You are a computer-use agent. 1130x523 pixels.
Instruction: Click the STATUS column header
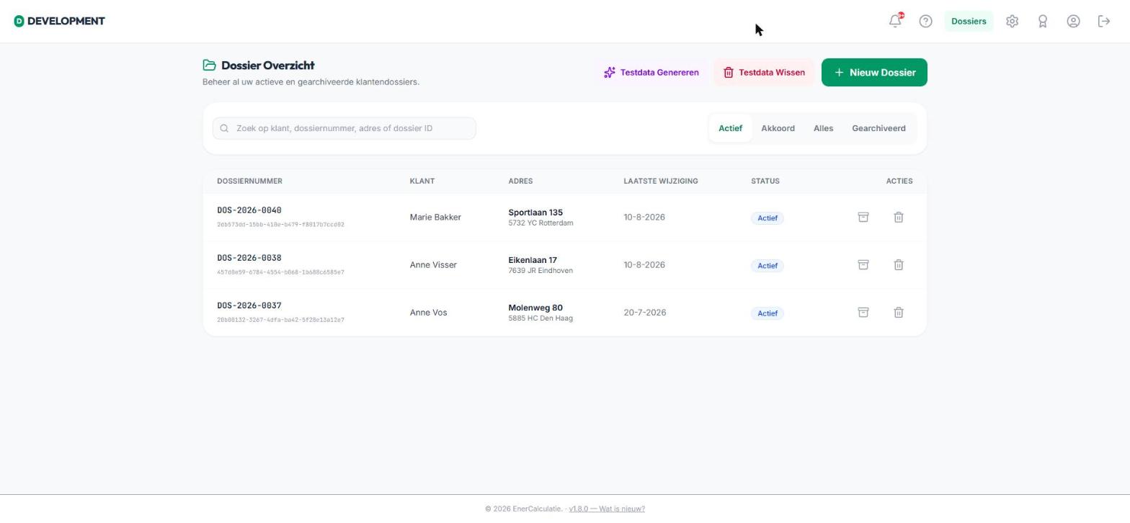point(765,181)
